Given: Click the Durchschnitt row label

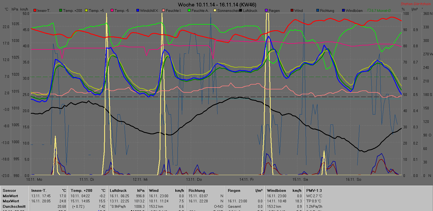Looking at the screenshot, I should tap(14, 206).
